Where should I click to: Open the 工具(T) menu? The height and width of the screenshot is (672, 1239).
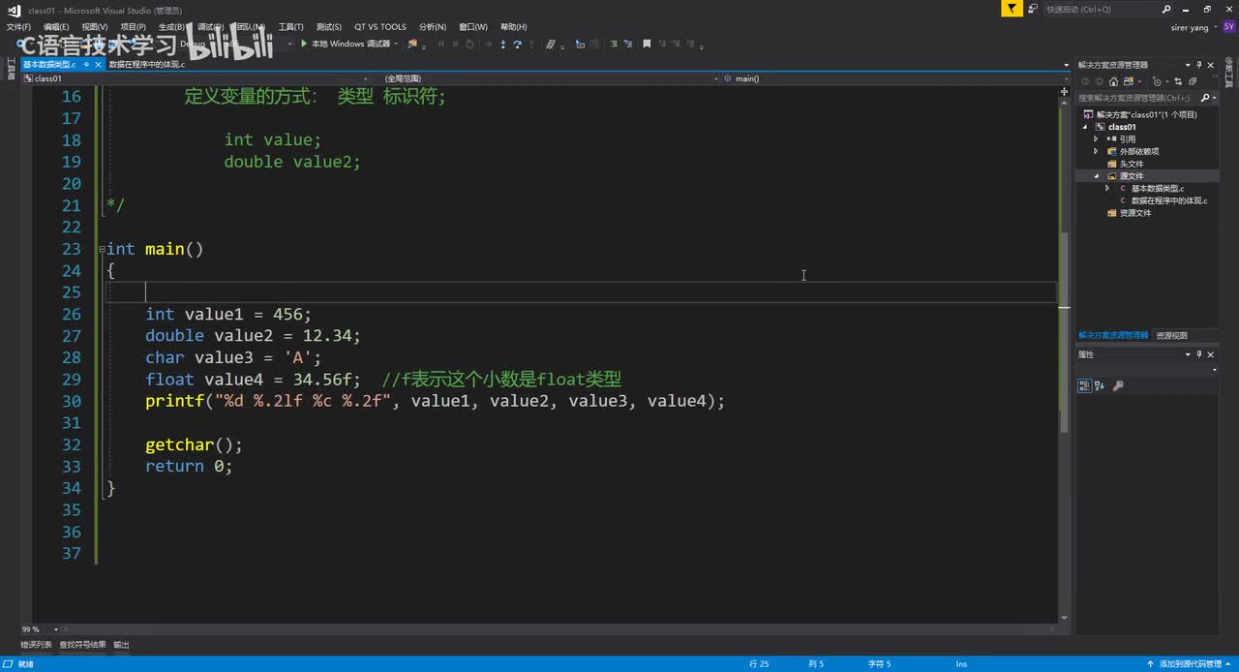[x=290, y=27]
